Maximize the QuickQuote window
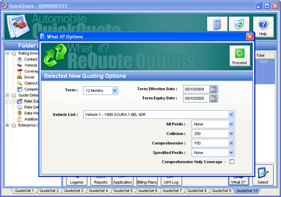 (267, 6)
